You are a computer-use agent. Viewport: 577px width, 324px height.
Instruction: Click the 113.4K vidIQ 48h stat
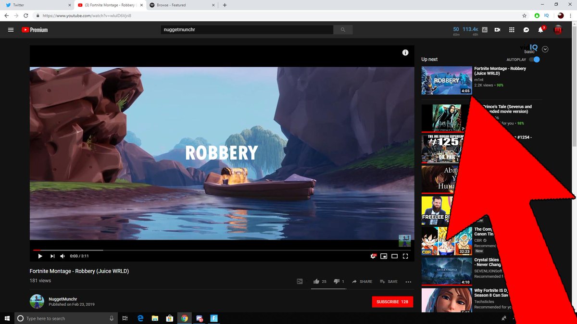pos(470,31)
